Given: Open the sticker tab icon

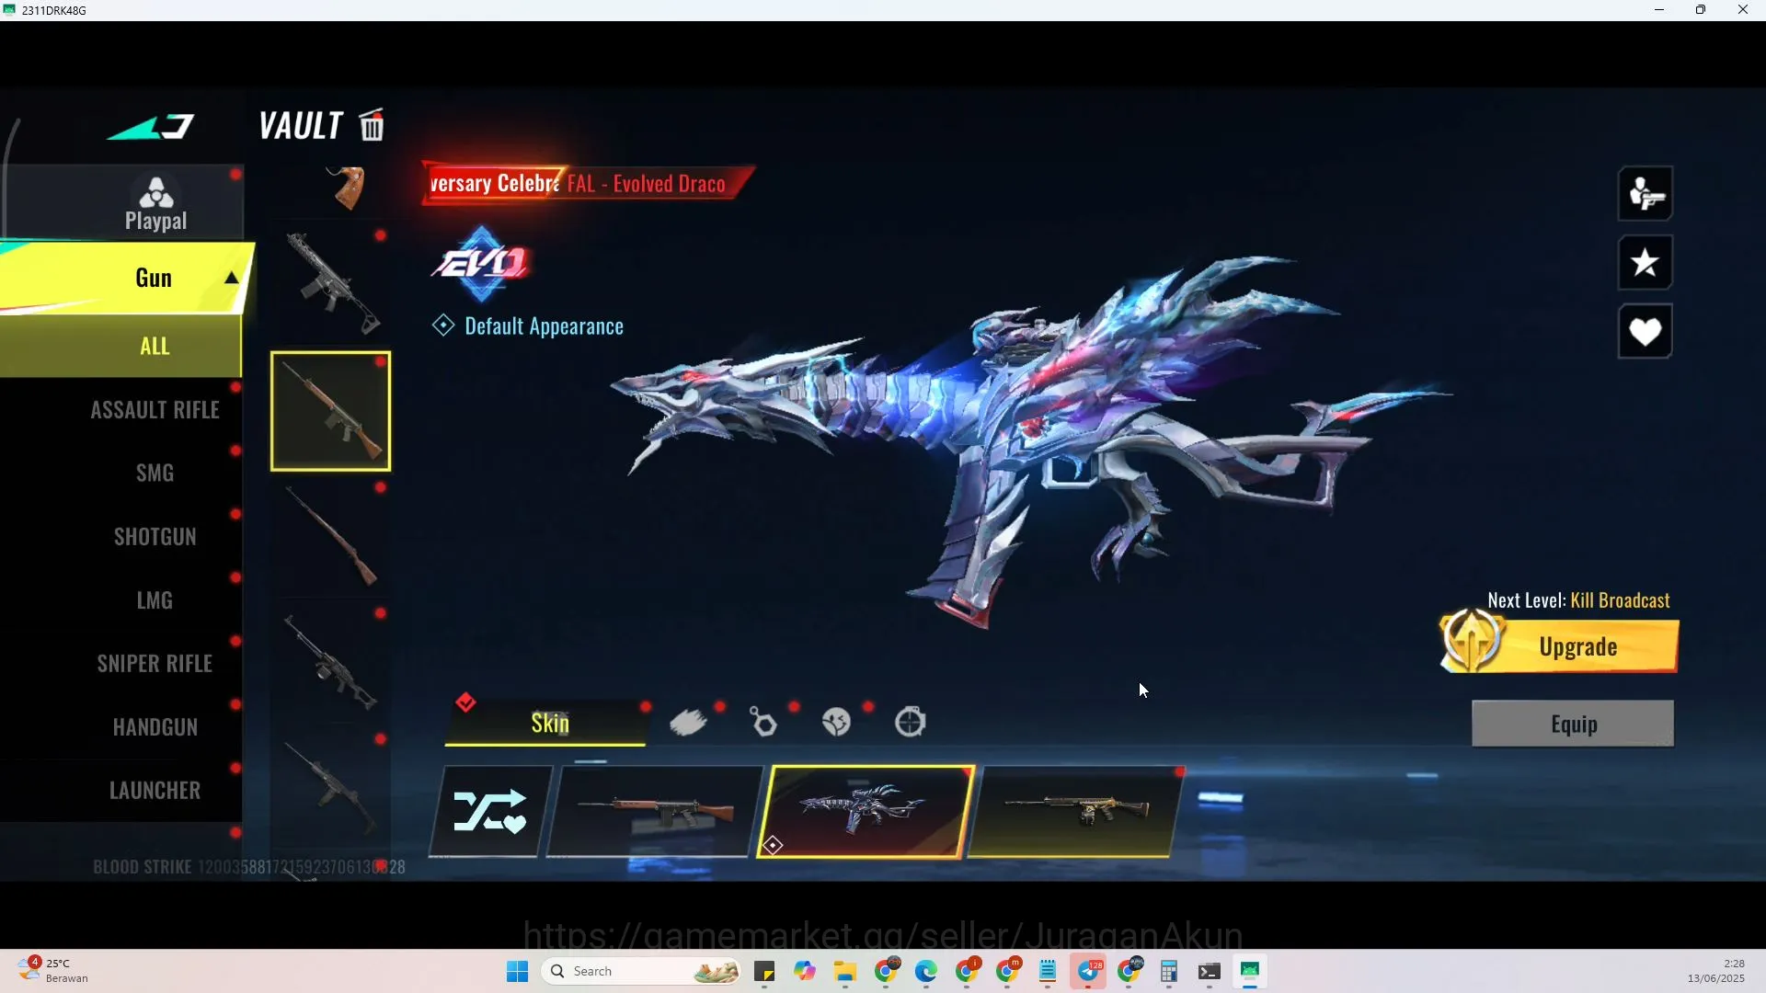Looking at the screenshot, I should coord(836,723).
